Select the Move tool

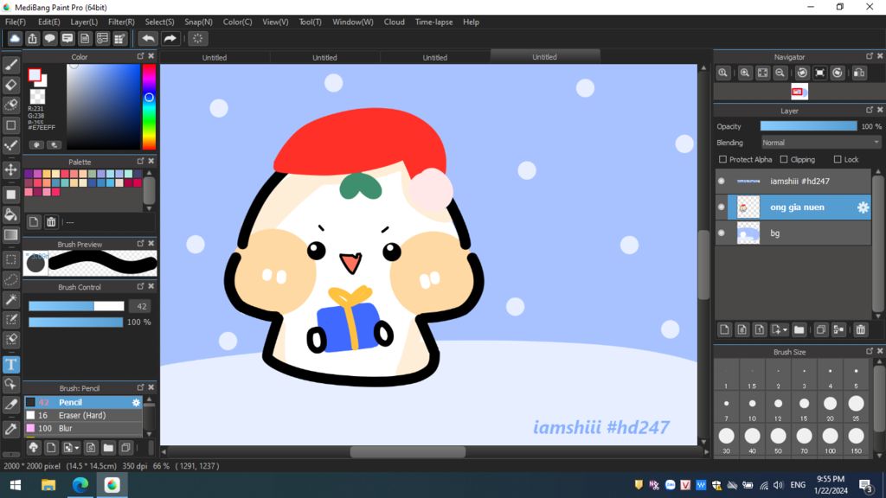10,169
